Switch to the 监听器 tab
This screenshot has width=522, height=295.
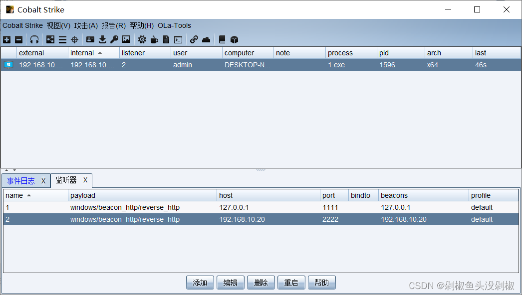66,180
